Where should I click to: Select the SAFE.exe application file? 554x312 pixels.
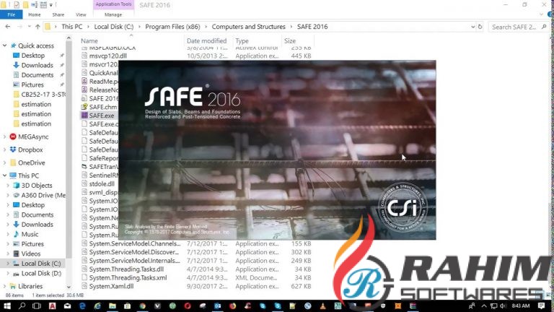102,116
